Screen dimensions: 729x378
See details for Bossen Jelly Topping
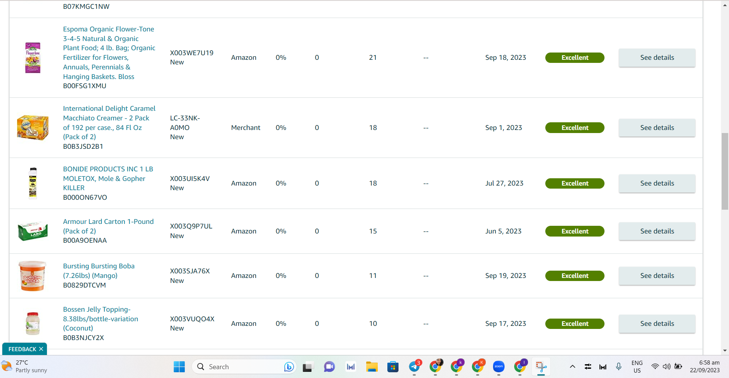(657, 324)
